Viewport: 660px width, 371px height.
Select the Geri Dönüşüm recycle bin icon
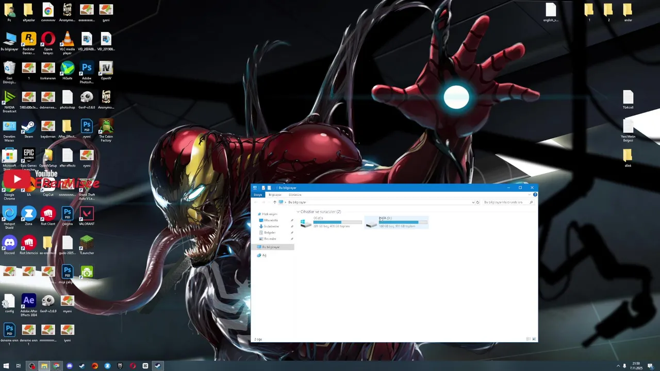coord(9,73)
